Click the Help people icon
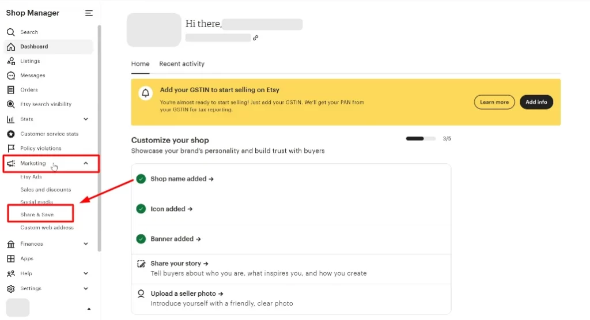Viewport: 590px width, 320px height. pos(11,274)
